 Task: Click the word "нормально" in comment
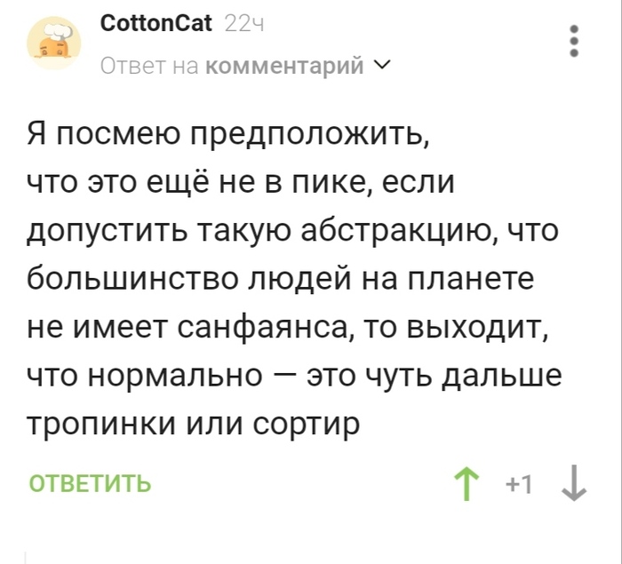tap(179, 376)
